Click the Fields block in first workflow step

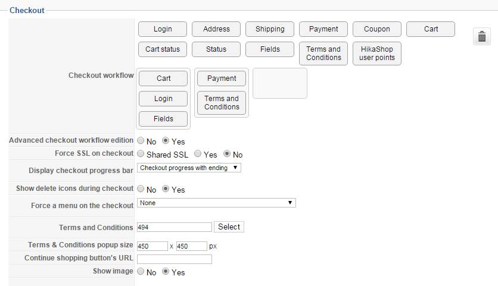click(163, 119)
